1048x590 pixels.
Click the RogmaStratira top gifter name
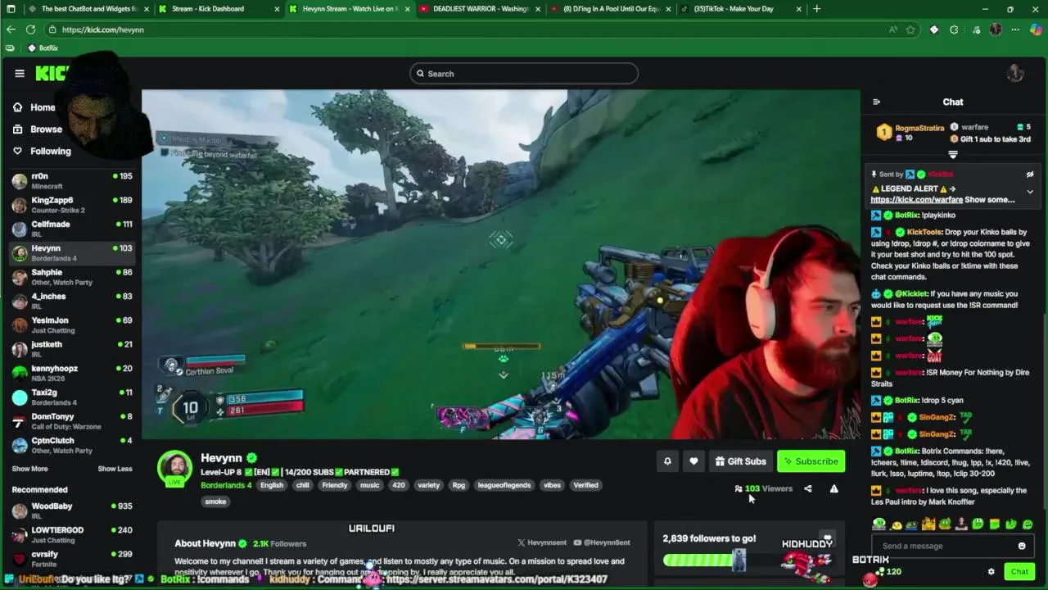(x=919, y=128)
